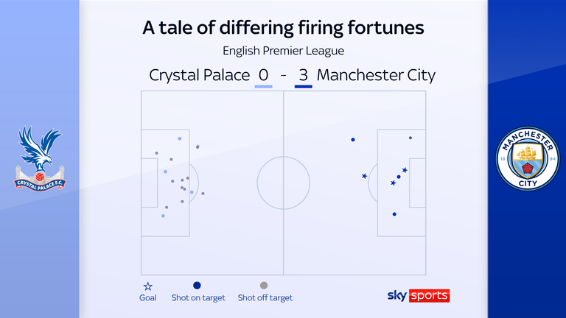The width and height of the screenshot is (566, 318).
Task: Select Manchester City's on-target shot outside the box
Action: tap(353, 140)
